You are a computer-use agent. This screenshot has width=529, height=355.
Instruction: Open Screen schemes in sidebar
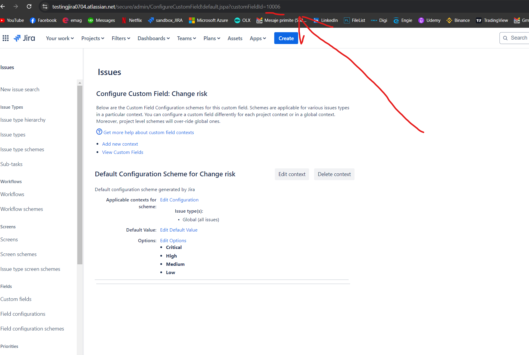pyautogui.click(x=18, y=254)
